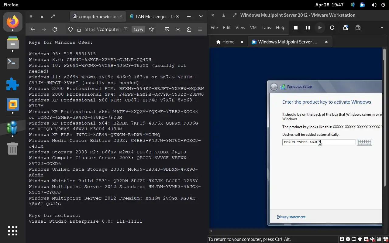Click VMware network adapter status icon
This screenshot has height=243, width=389.
coord(354,239)
